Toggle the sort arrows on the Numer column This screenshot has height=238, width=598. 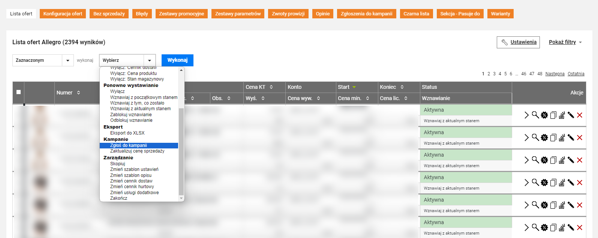tap(78, 93)
